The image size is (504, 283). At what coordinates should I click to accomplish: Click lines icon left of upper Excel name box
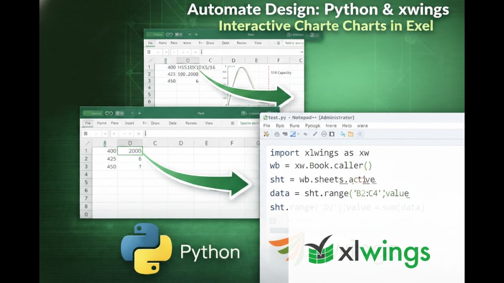(x=148, y=52)
